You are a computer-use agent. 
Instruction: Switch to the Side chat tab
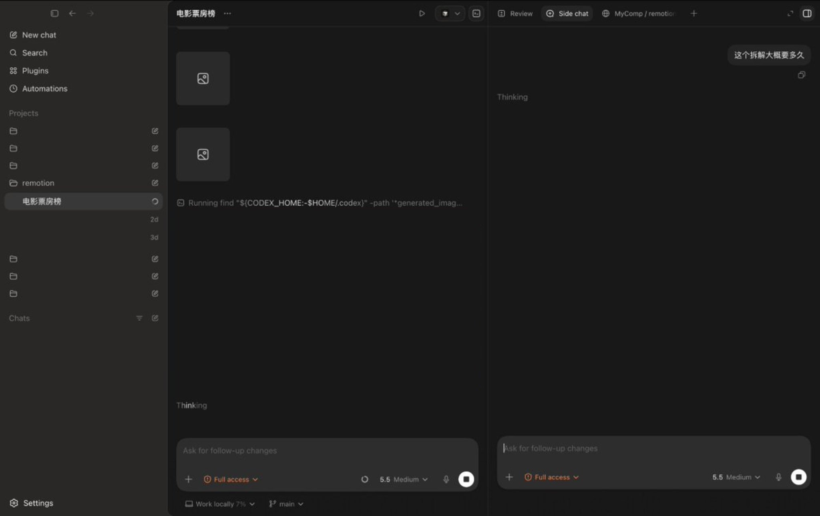(567, 14)
